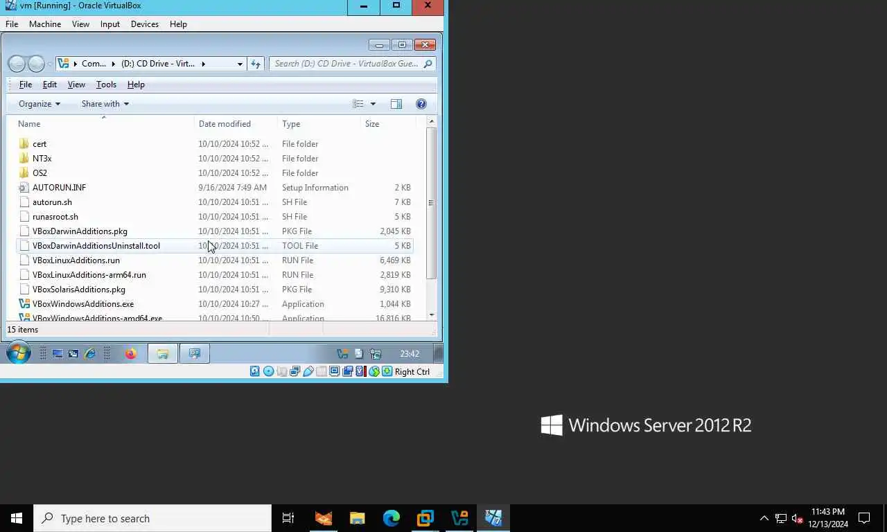The width and height of the screenshot is (887, 532).
Task: Sort by the Name column header
Action: coord(104,124)
